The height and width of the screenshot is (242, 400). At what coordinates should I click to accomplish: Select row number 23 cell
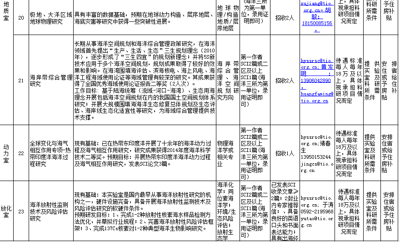click(21, 212)
